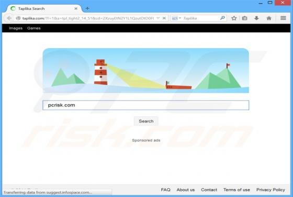The image size is (293, 197).
Task: Open the Contact footer link
Action: 209,190
